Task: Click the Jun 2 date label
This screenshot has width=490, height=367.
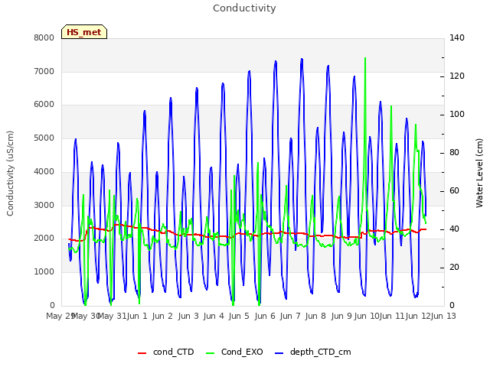Action: coord(162,316)
